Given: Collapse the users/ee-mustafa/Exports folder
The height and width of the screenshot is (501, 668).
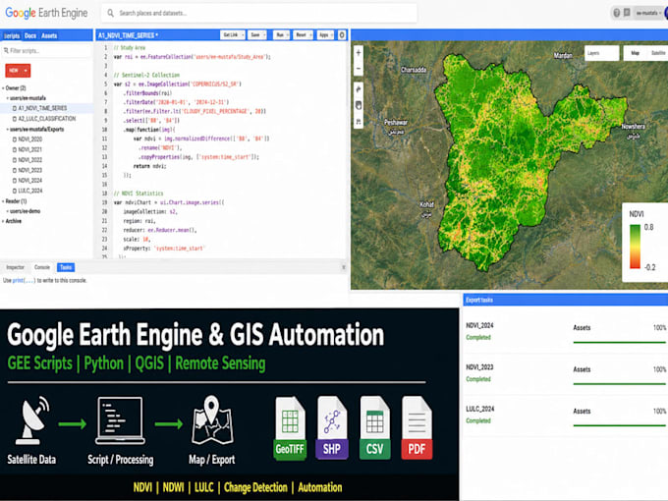Looking at the screenshot, I should tap(8, 130).
